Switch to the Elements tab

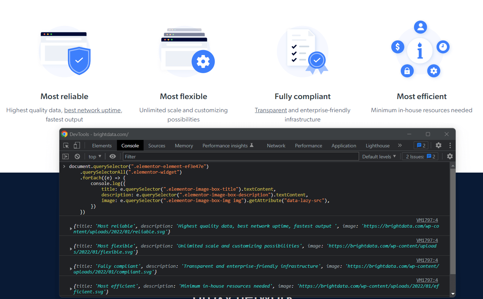(x=102, y=145)
